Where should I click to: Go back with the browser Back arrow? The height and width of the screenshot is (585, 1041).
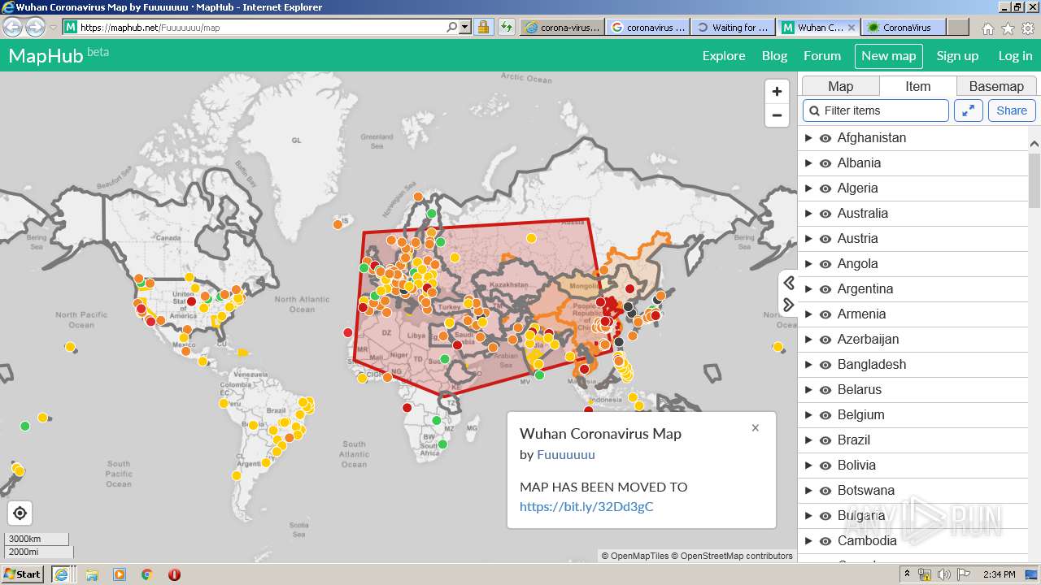pyautogui.click(x=13, y=27)
